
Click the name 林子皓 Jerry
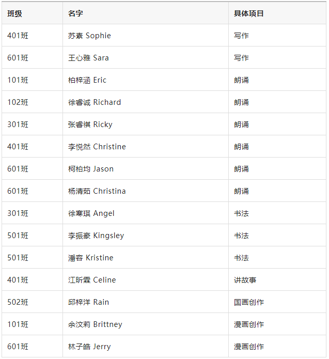[x=89, y=347]
